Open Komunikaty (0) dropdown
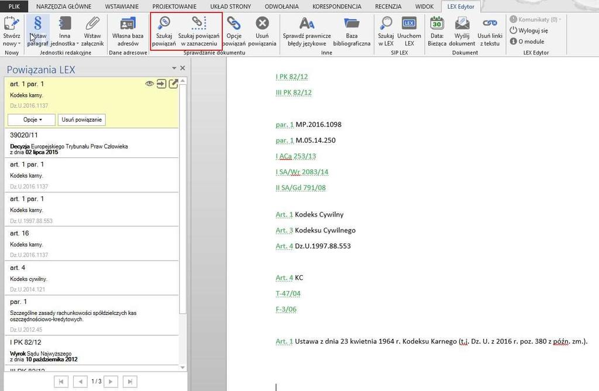Image resolution: width=599 pixels, height=391 pixels. pyautogui.click(x=536, y=19)
